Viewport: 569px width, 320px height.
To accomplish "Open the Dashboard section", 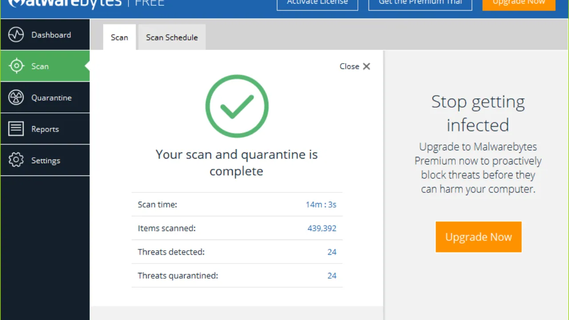I will [45, 35].
